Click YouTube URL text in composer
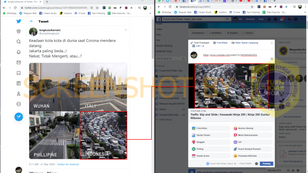 [230, 55]
